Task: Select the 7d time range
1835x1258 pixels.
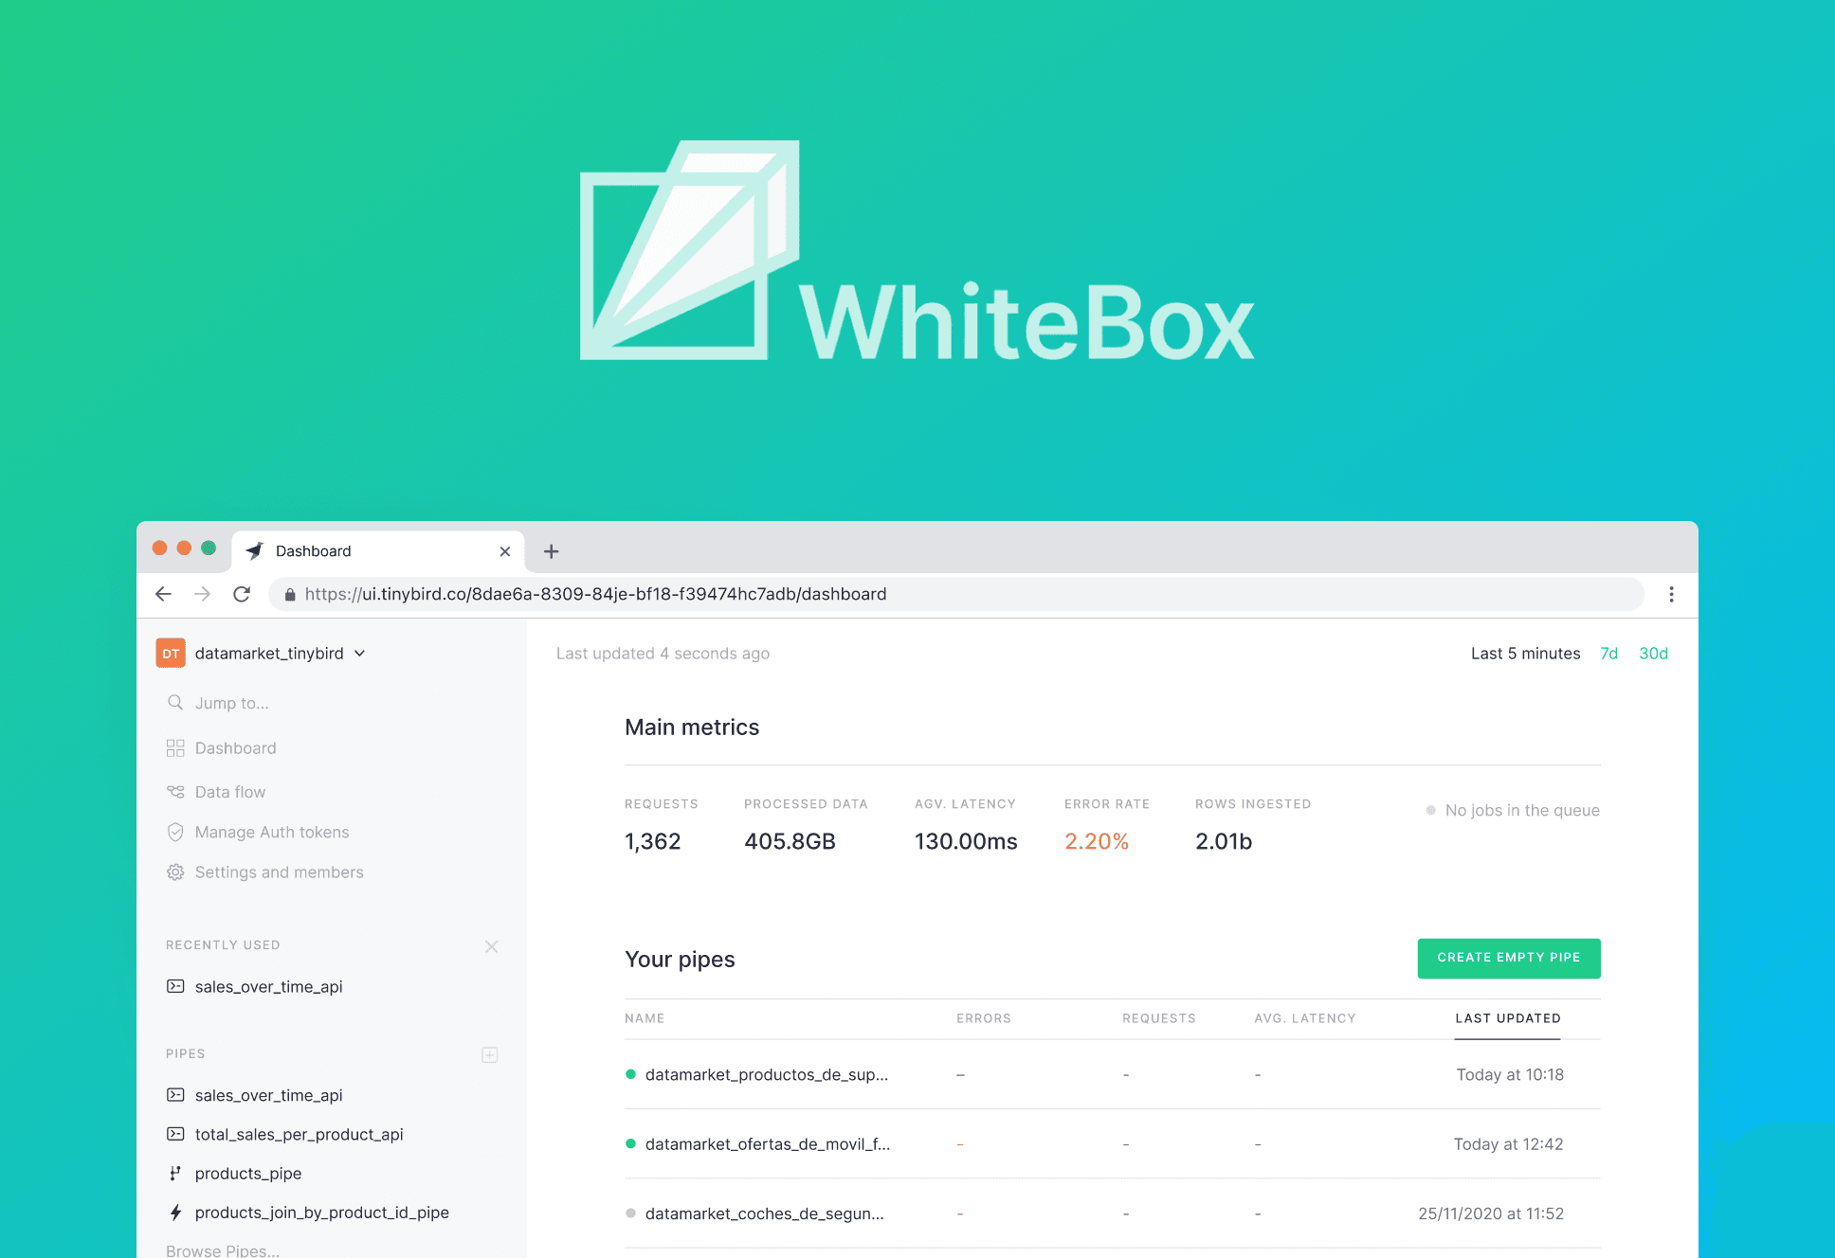Action: click(1608, 654)
